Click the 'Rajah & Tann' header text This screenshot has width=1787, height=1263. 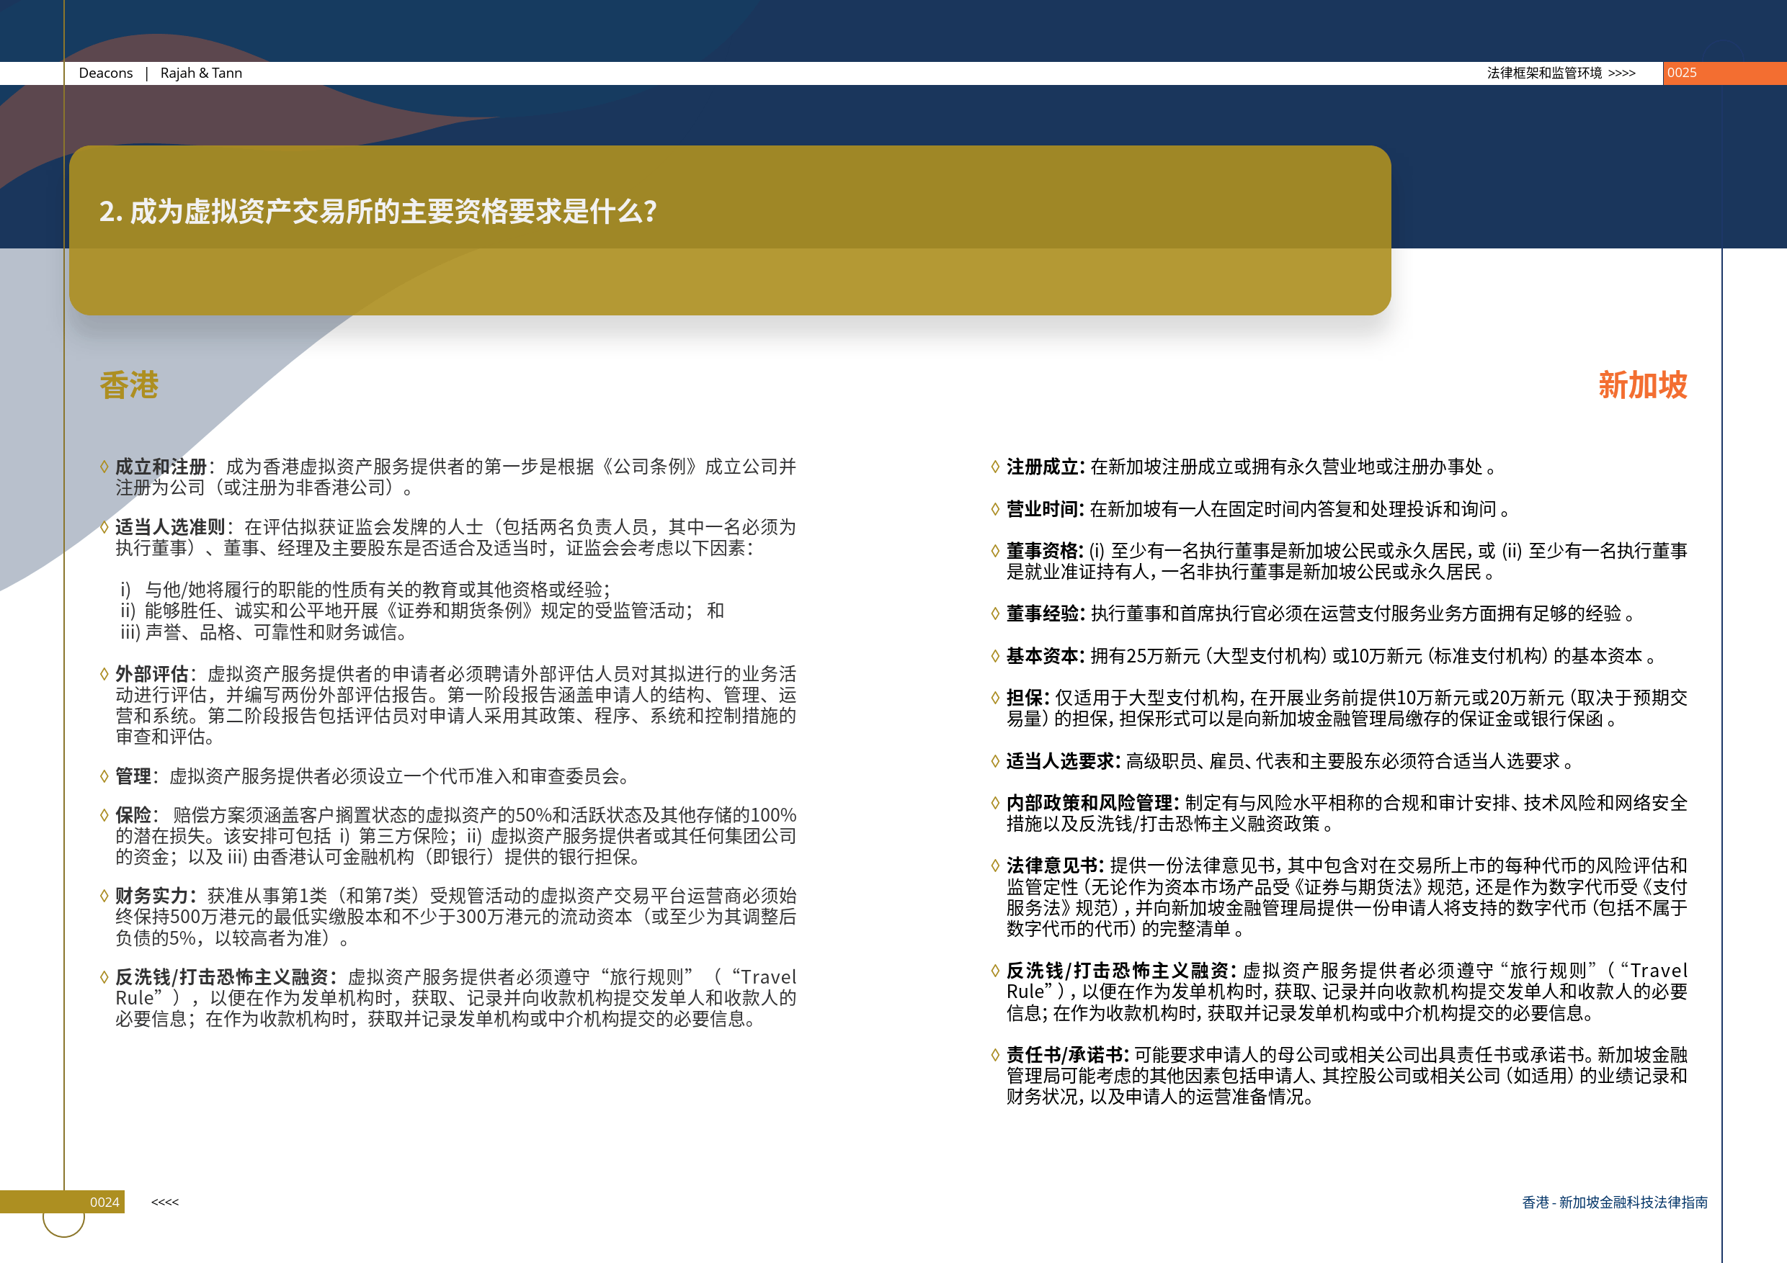(x=201, y=73)
